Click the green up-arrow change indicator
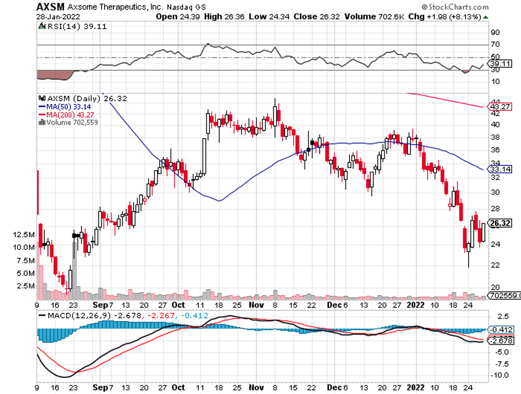The height and width of the screenshot is (394, 521). coord(486,17)
